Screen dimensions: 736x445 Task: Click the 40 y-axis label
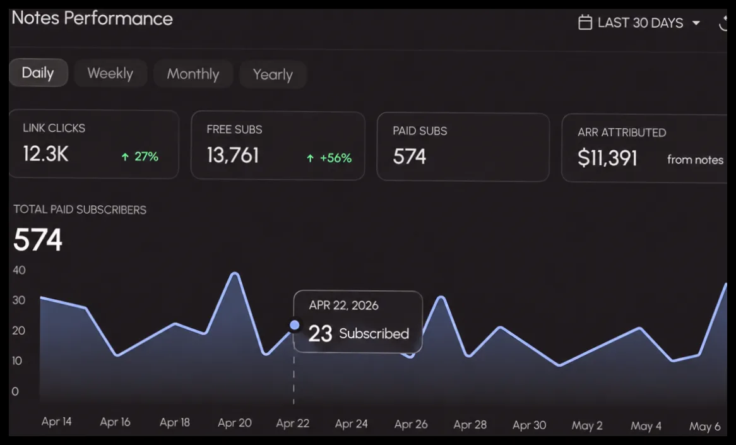[x=19, y=270]
